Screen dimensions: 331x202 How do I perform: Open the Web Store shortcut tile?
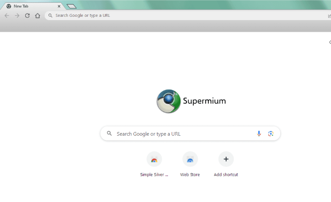coord(190,159)
